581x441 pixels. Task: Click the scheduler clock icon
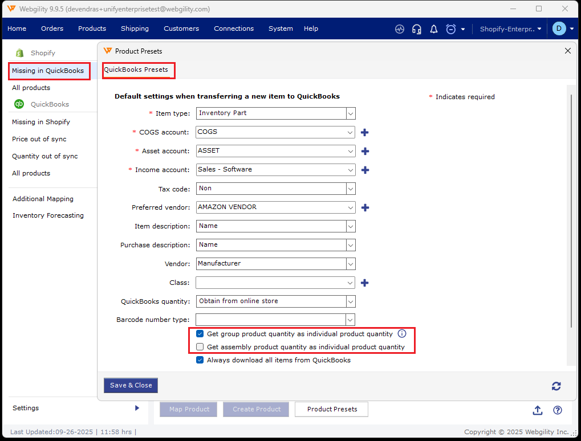pyautogui.click(x=451, y=29)
